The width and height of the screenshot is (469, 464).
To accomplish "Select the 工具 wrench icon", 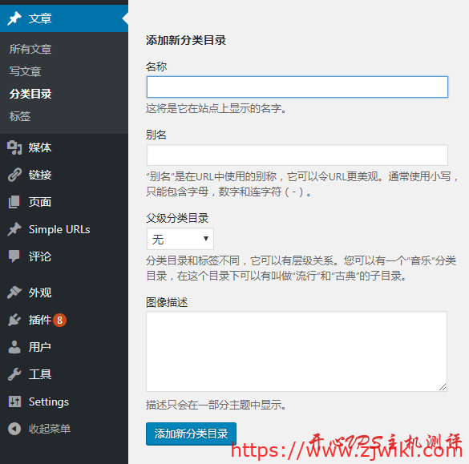I will pyautogui.click(x=14, y=374).
